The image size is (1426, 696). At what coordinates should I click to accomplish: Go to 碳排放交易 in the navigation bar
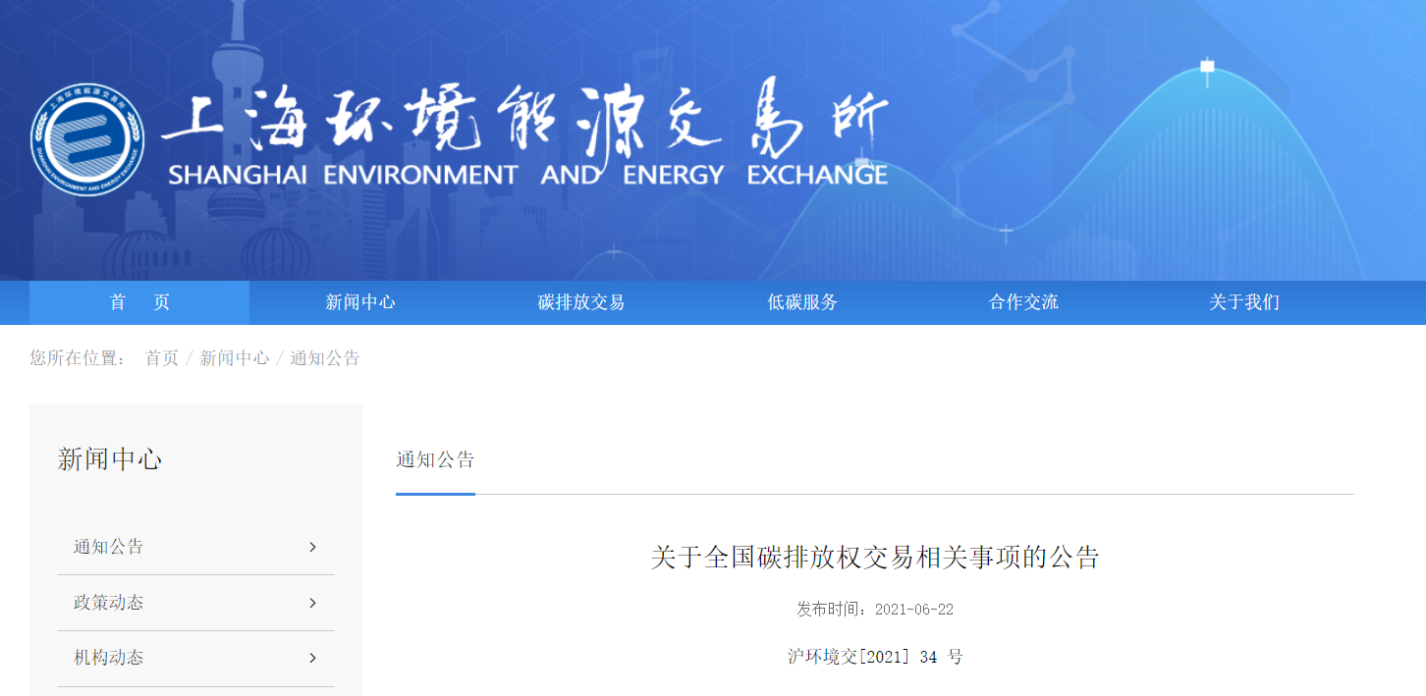tap(581, 302)
